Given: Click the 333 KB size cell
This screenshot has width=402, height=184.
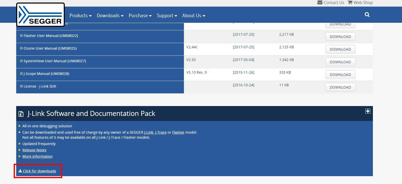Looking at the screenshot, I should (x=285, y=72).
